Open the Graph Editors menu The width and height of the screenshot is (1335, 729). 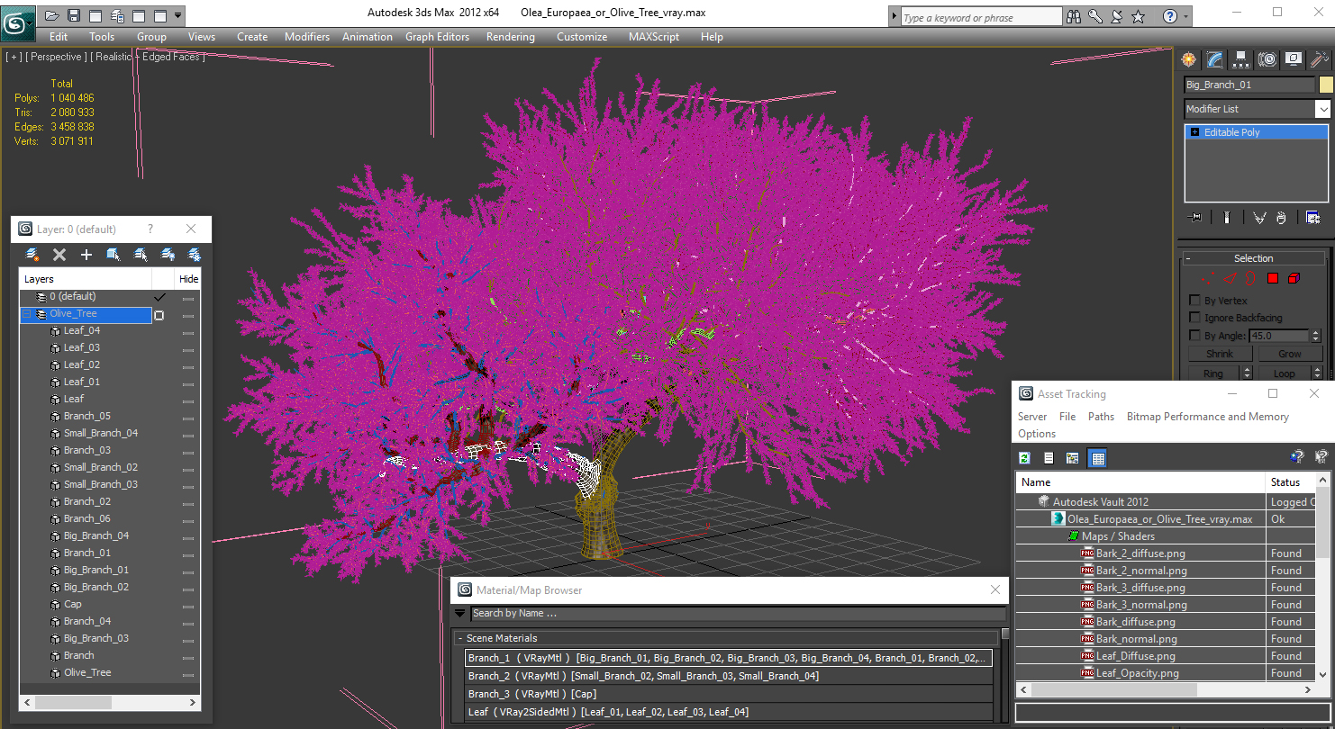point(437,37)
